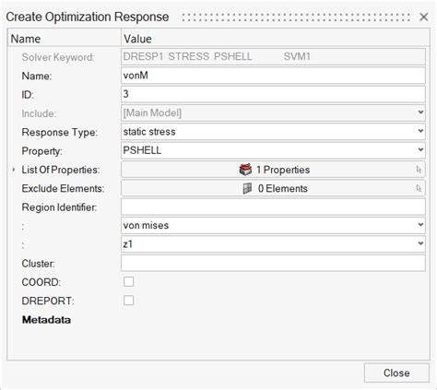Open the von mises dropdown

(273, 226)
